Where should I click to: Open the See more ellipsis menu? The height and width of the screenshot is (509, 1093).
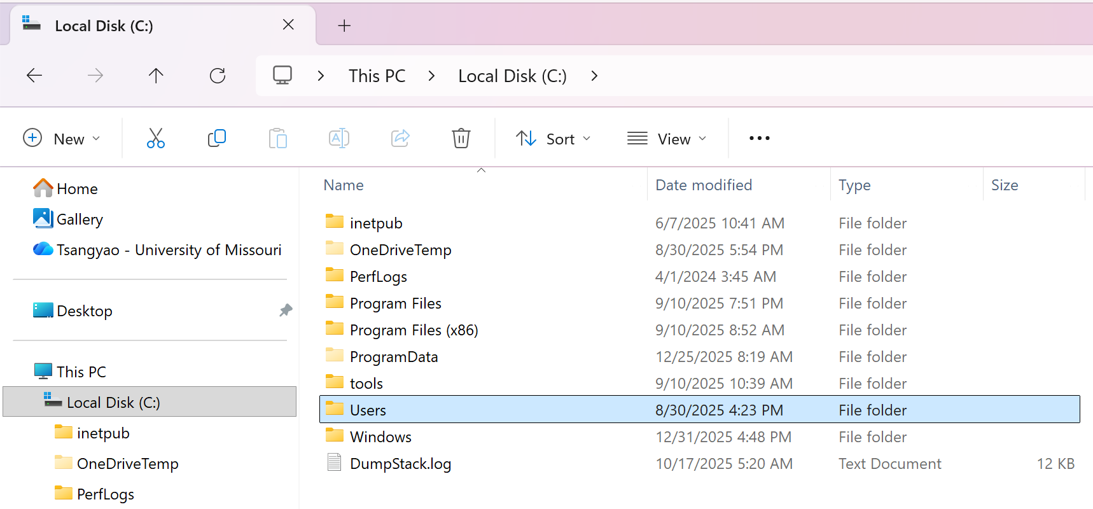pyautogui.click(x=759, y=138)
